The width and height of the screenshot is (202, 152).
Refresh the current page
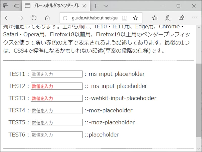34,18
